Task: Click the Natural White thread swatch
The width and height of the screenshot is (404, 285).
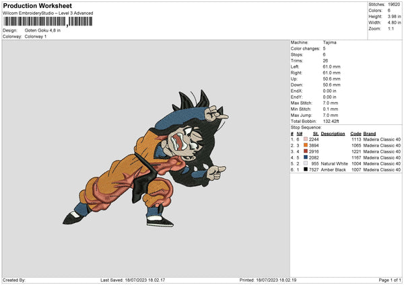Action: pyautogui.click(x=306, y=163)
